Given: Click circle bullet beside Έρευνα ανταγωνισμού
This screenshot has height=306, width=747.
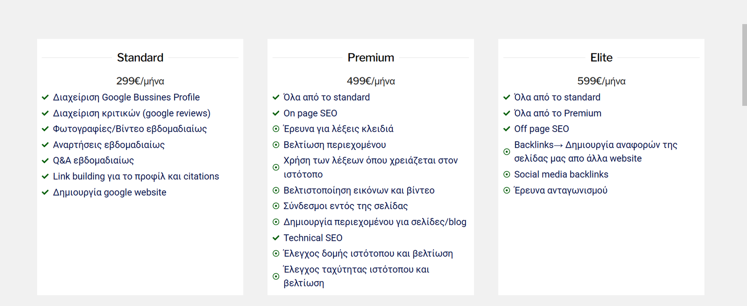Looking at the screenshot, I should (507, 190).
